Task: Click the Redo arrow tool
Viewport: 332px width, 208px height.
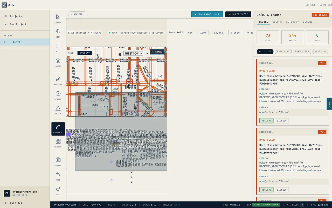Action: pyautogui.click(x=58, y=191)
